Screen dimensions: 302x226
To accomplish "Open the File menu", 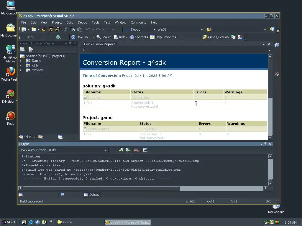I will [24, 22].
